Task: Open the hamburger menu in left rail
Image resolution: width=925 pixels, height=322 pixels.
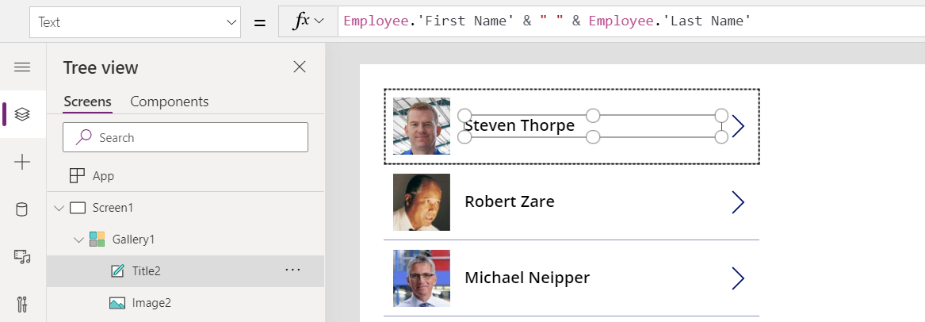Action: (22, 67)
